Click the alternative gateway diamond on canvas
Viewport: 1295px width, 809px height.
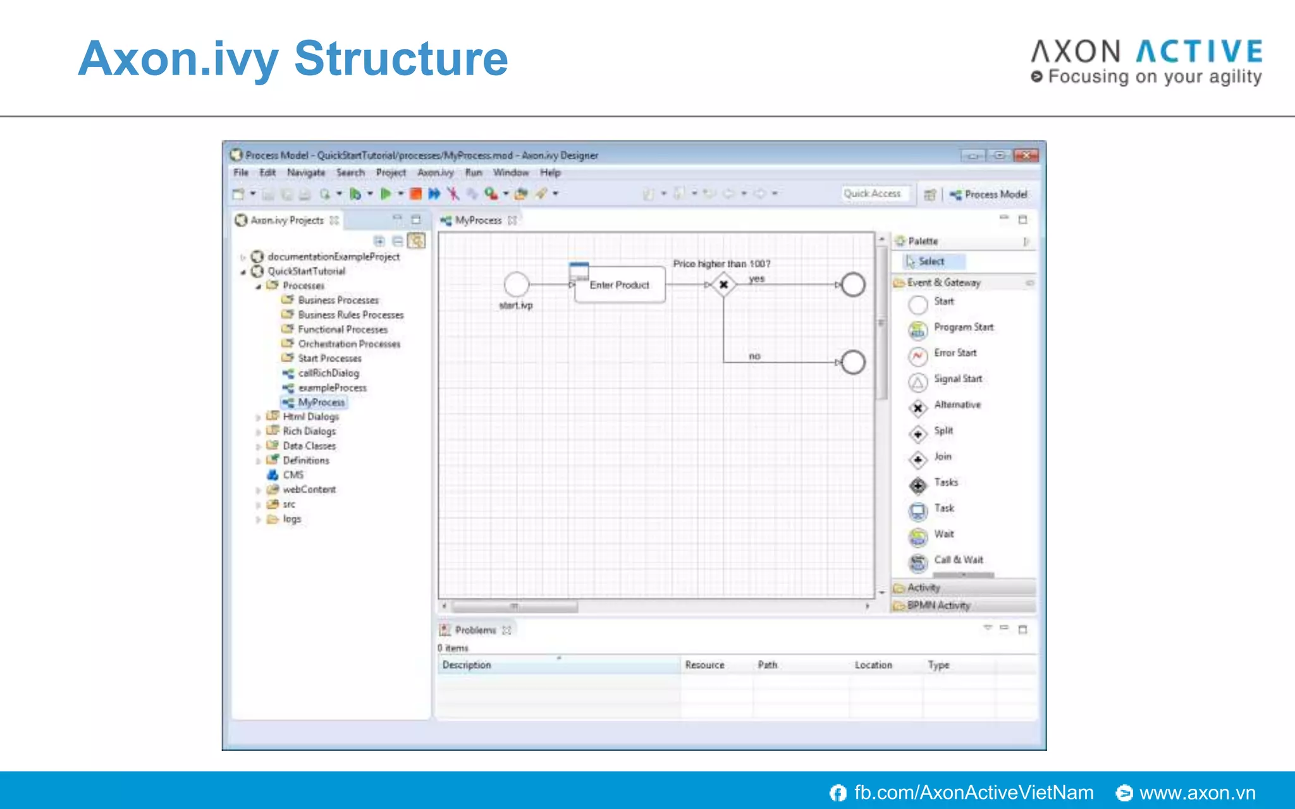(x=723, y=284)
